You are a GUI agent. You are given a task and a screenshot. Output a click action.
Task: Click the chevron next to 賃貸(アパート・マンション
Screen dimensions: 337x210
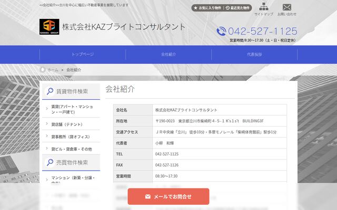[x=47, y=109]
